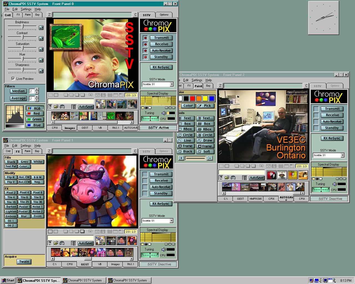Select the orange color swatch
Screen dimensions: 355x284
click(x=199, y=98)
